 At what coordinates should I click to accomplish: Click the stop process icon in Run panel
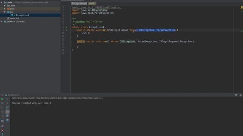coord(2,103)
